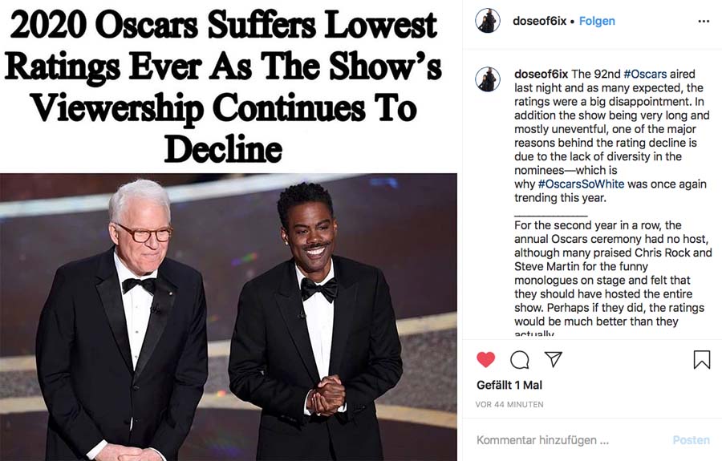The image size is (722, 461).
Task: Save the post with the bookmark icon
Action: (701, 359)
